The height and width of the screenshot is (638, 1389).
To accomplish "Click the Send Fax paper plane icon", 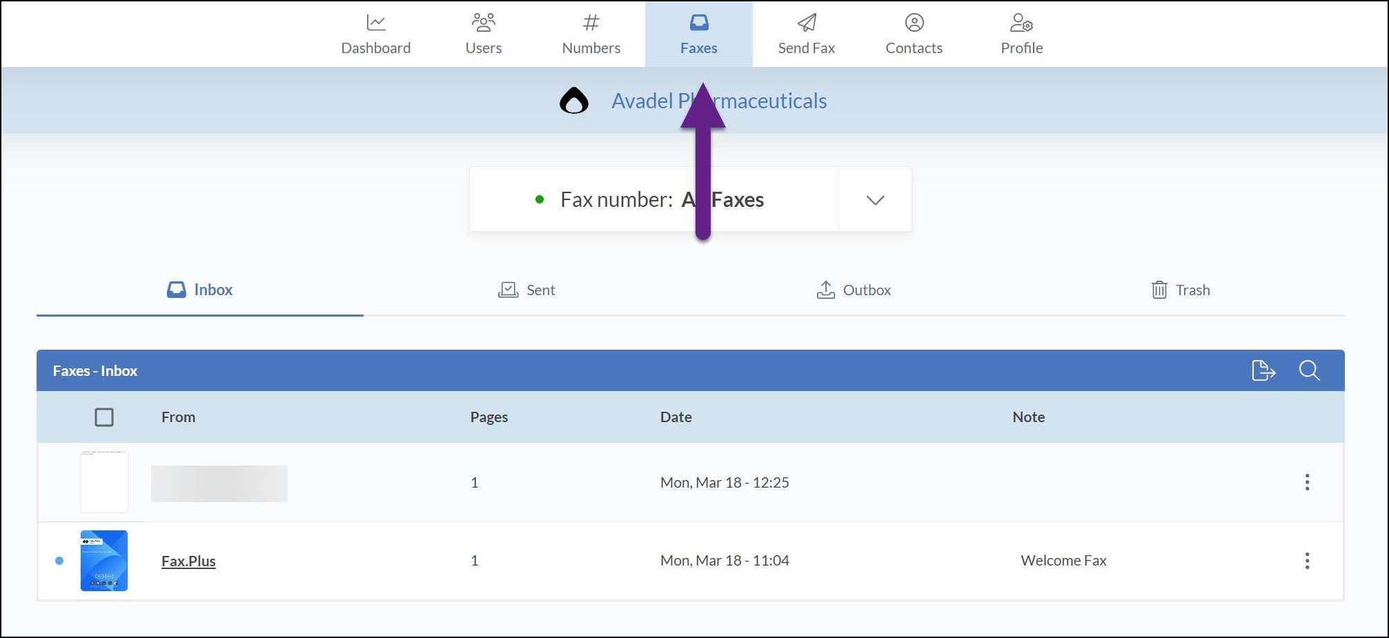I will (807, 23).
